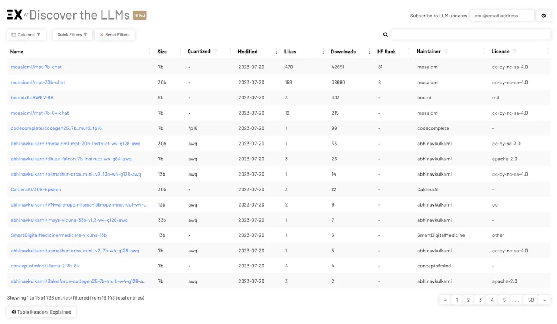Click the info icon beside Table Headers Explained
Viewport: 557px width, 324px height.
pos(14,312)
